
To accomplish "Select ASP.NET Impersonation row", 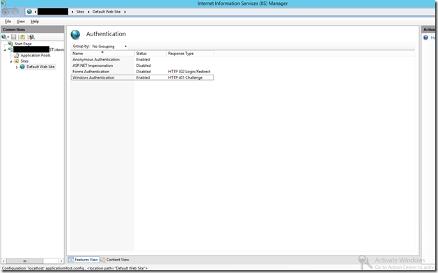I will 142,65.
